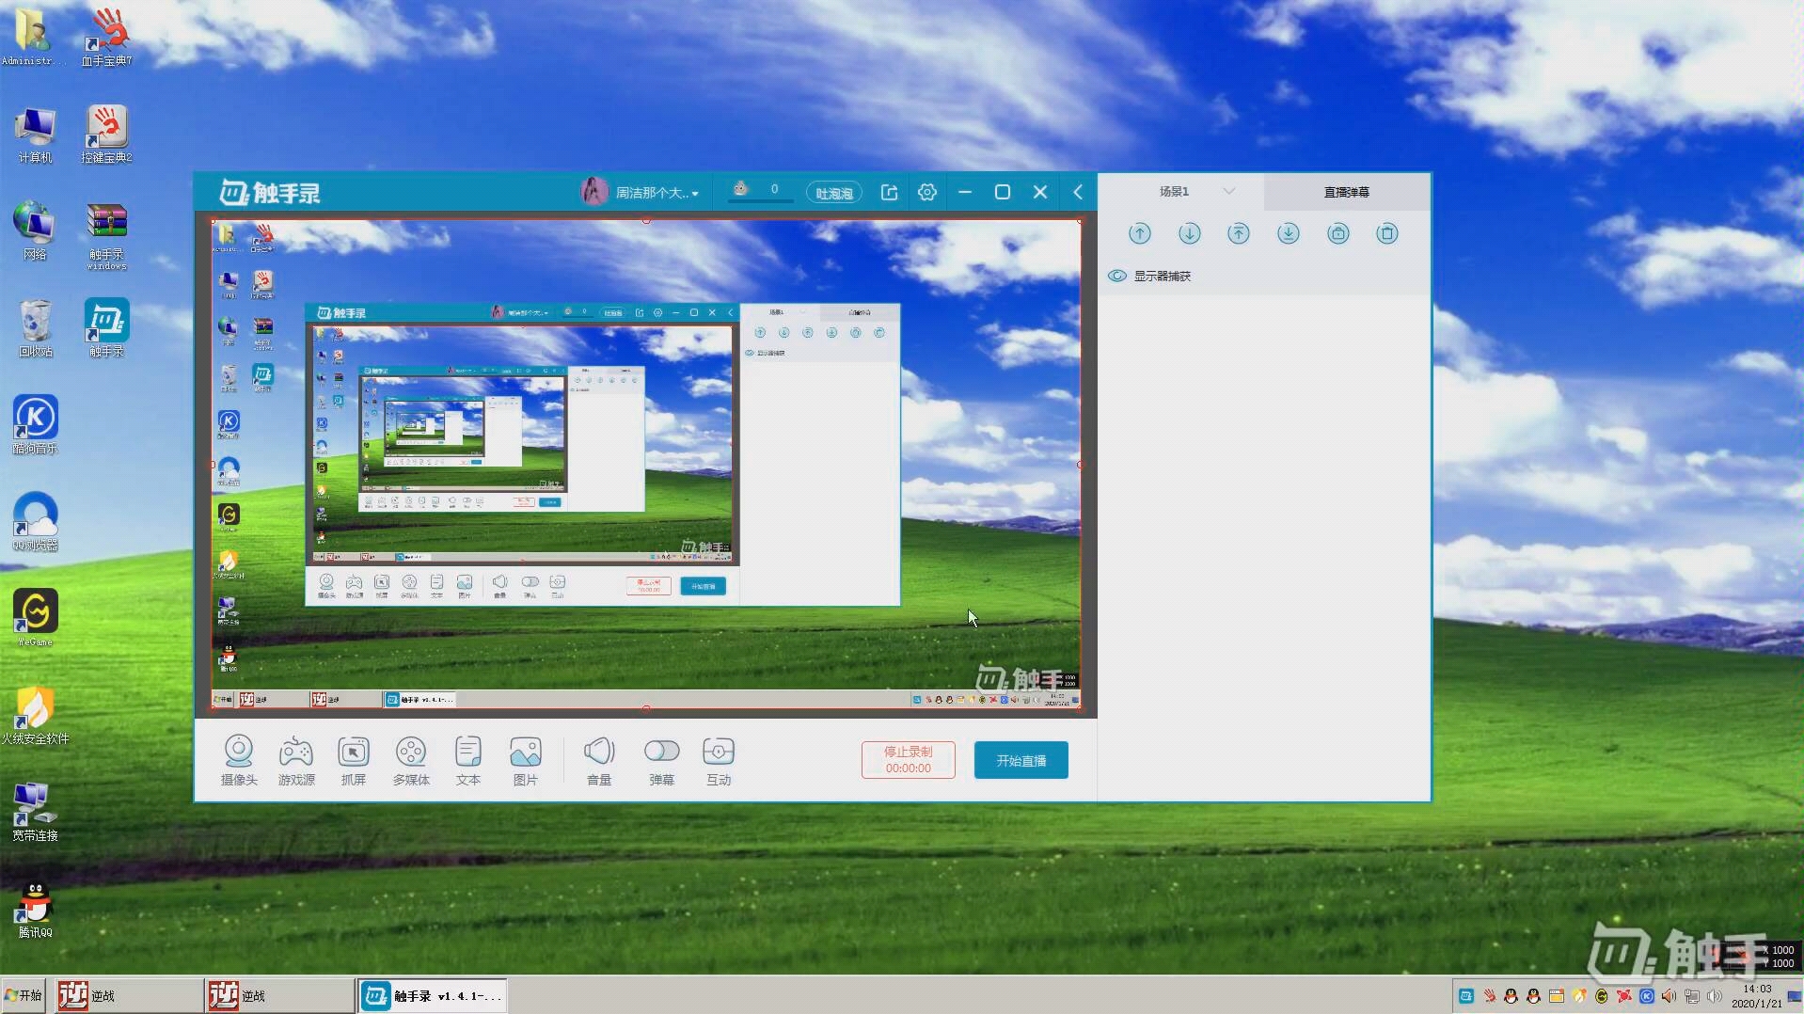The image size is (1804, 1014).
Task: Start live streaming with 开始直播
Action: tap(1021, 760)
